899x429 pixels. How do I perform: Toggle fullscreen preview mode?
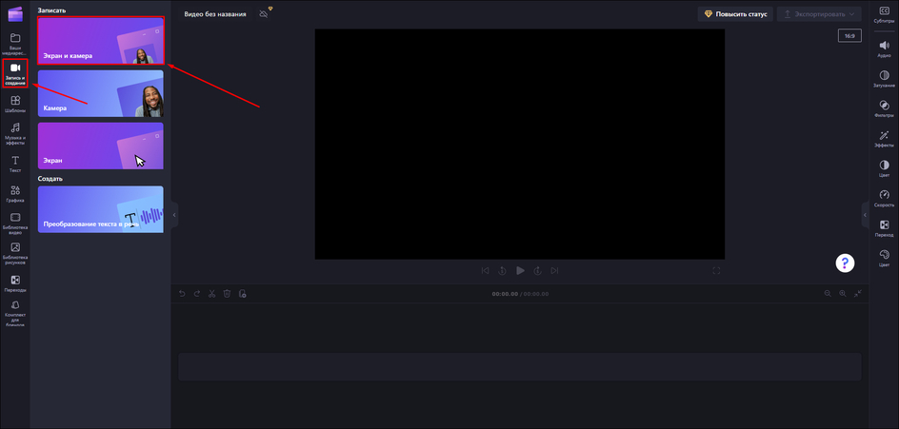(x=716, y=271)
